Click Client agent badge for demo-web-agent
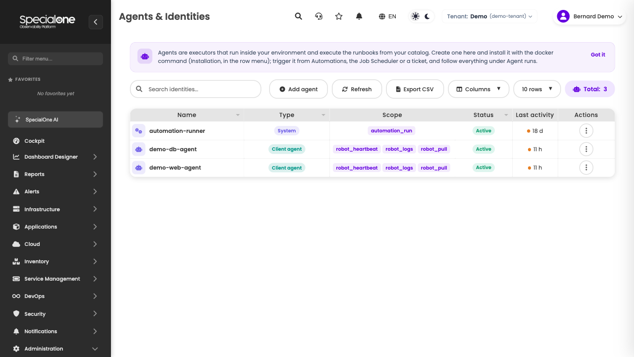The height and width of the screenshot is (357, 634). (x=287, y=168)
